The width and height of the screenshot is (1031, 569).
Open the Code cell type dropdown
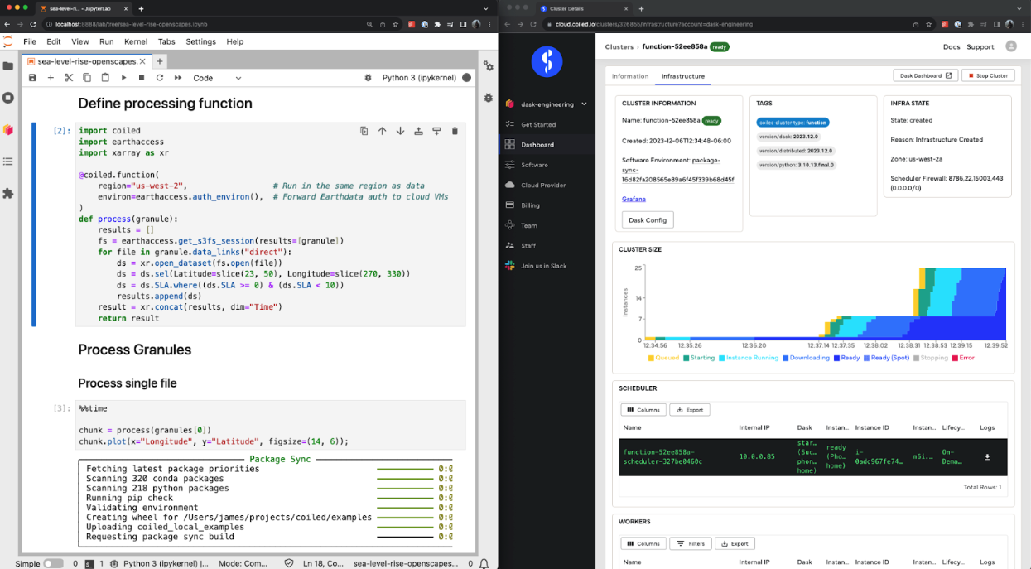217,77
